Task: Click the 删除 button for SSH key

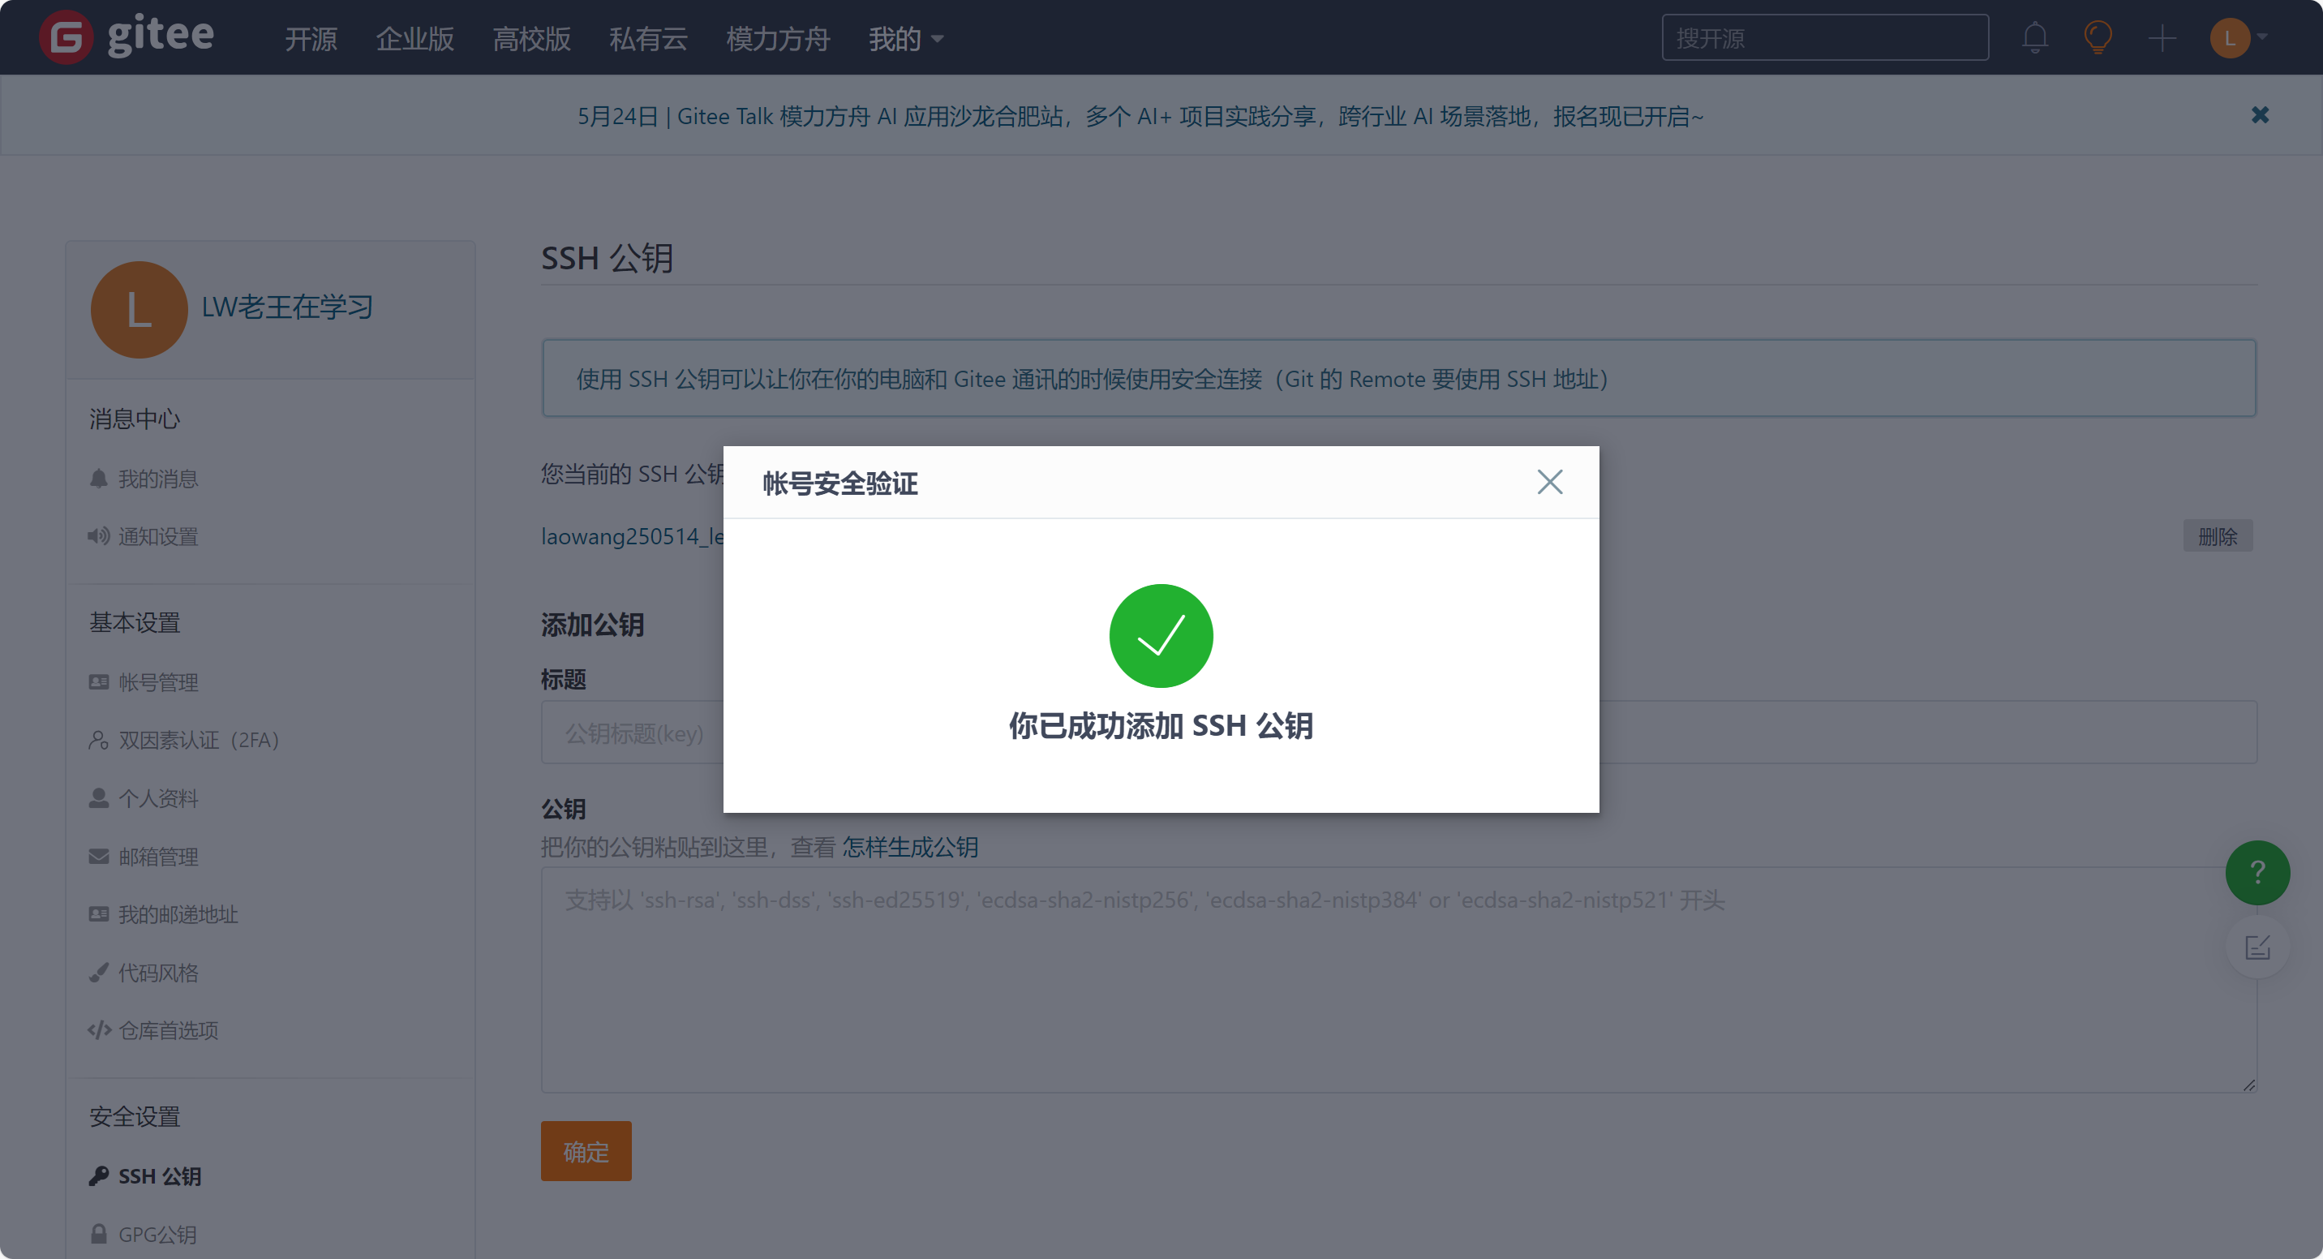Action: [2217, 536]
